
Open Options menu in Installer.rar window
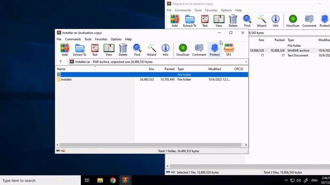(x=116, y=39)
